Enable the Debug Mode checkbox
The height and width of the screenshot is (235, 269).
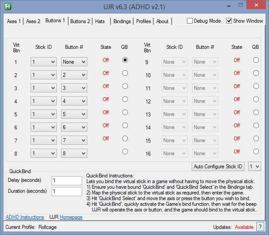(190, 21)
